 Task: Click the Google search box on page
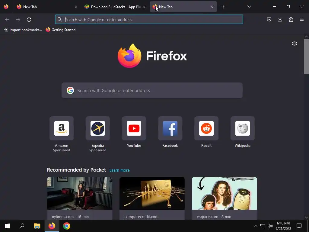tap(152, 90)
